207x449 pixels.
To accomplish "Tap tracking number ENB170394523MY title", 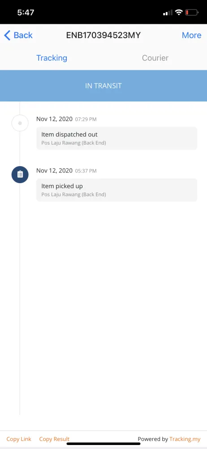I will click(x=103, y=35).
